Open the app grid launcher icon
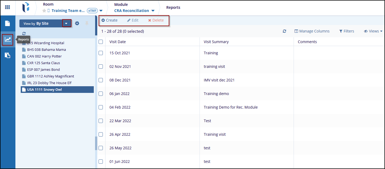385x169 pixels. pyautogui.click(x=7, y=7)
